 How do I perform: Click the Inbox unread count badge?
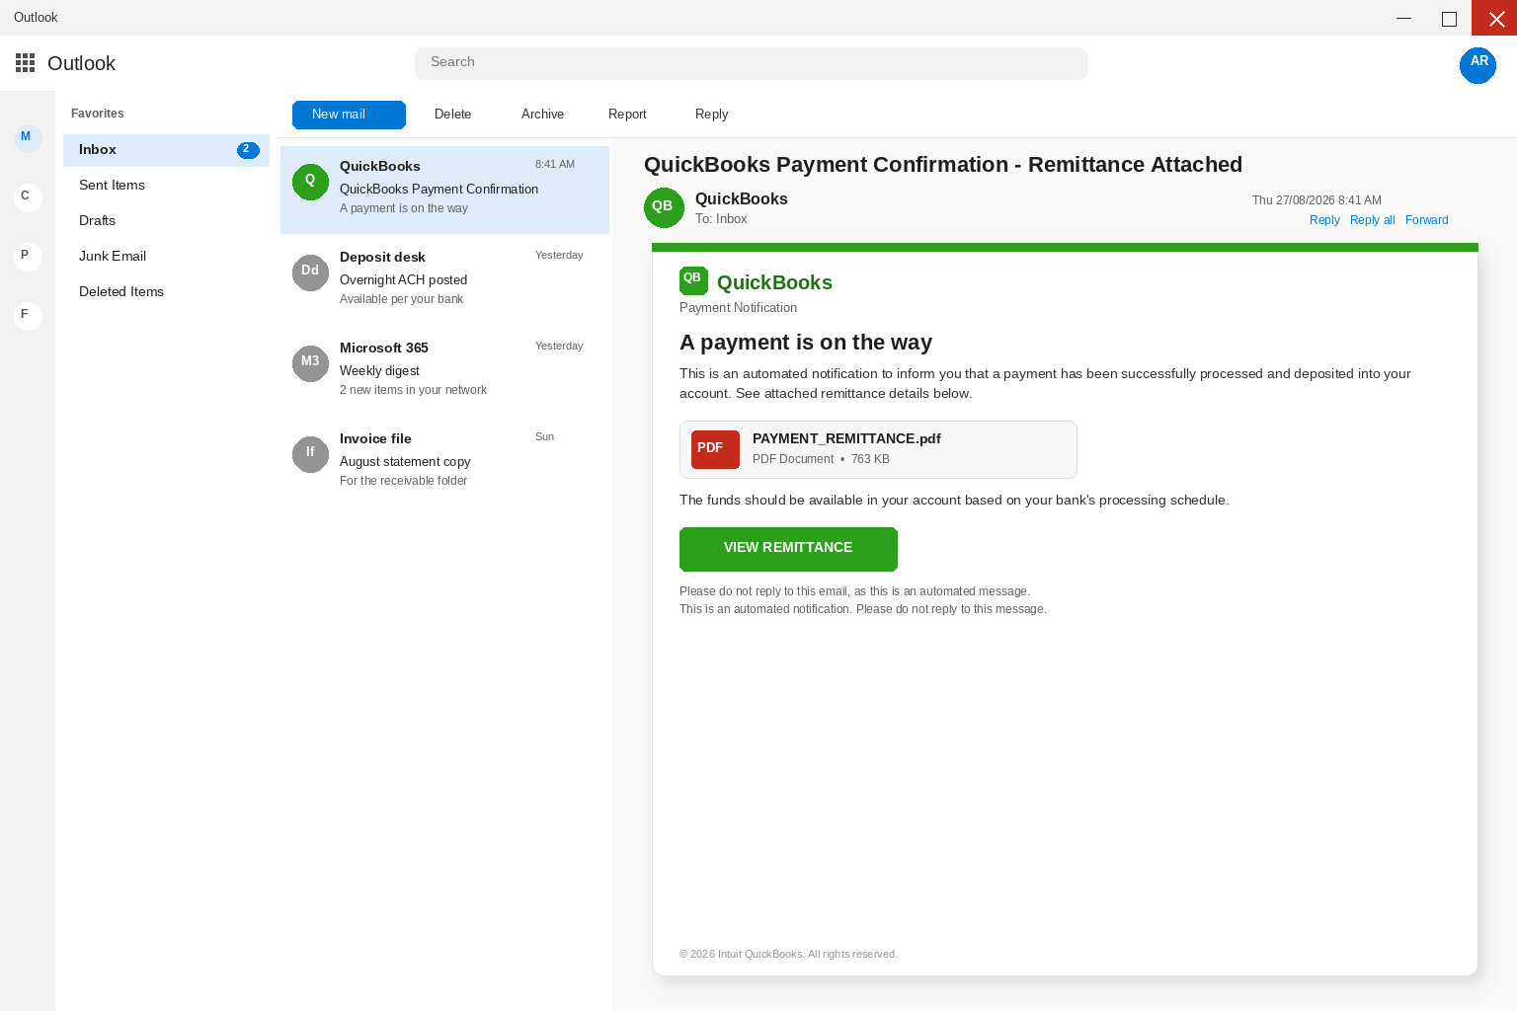248,150
